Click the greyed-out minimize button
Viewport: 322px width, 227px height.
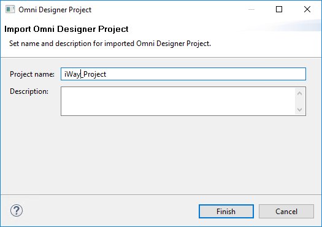click(251, 9)
